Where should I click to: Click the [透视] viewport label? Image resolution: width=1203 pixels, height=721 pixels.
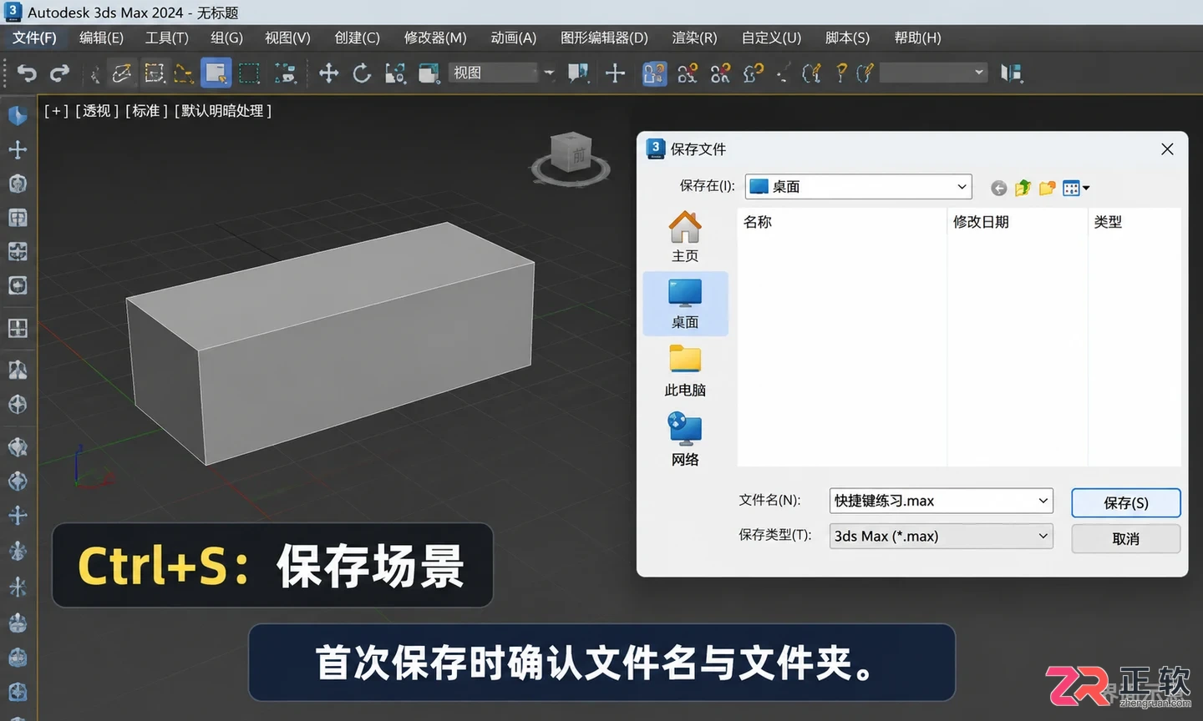tap(97, 111)
